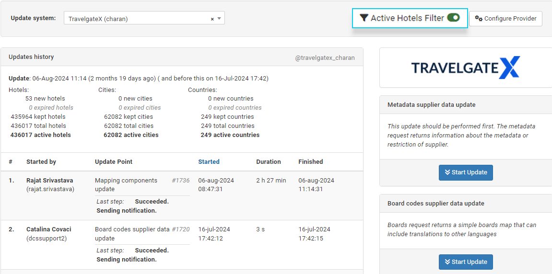
Task: Click the gears icon in Configure Provider
Action: (x=479, y=19)
